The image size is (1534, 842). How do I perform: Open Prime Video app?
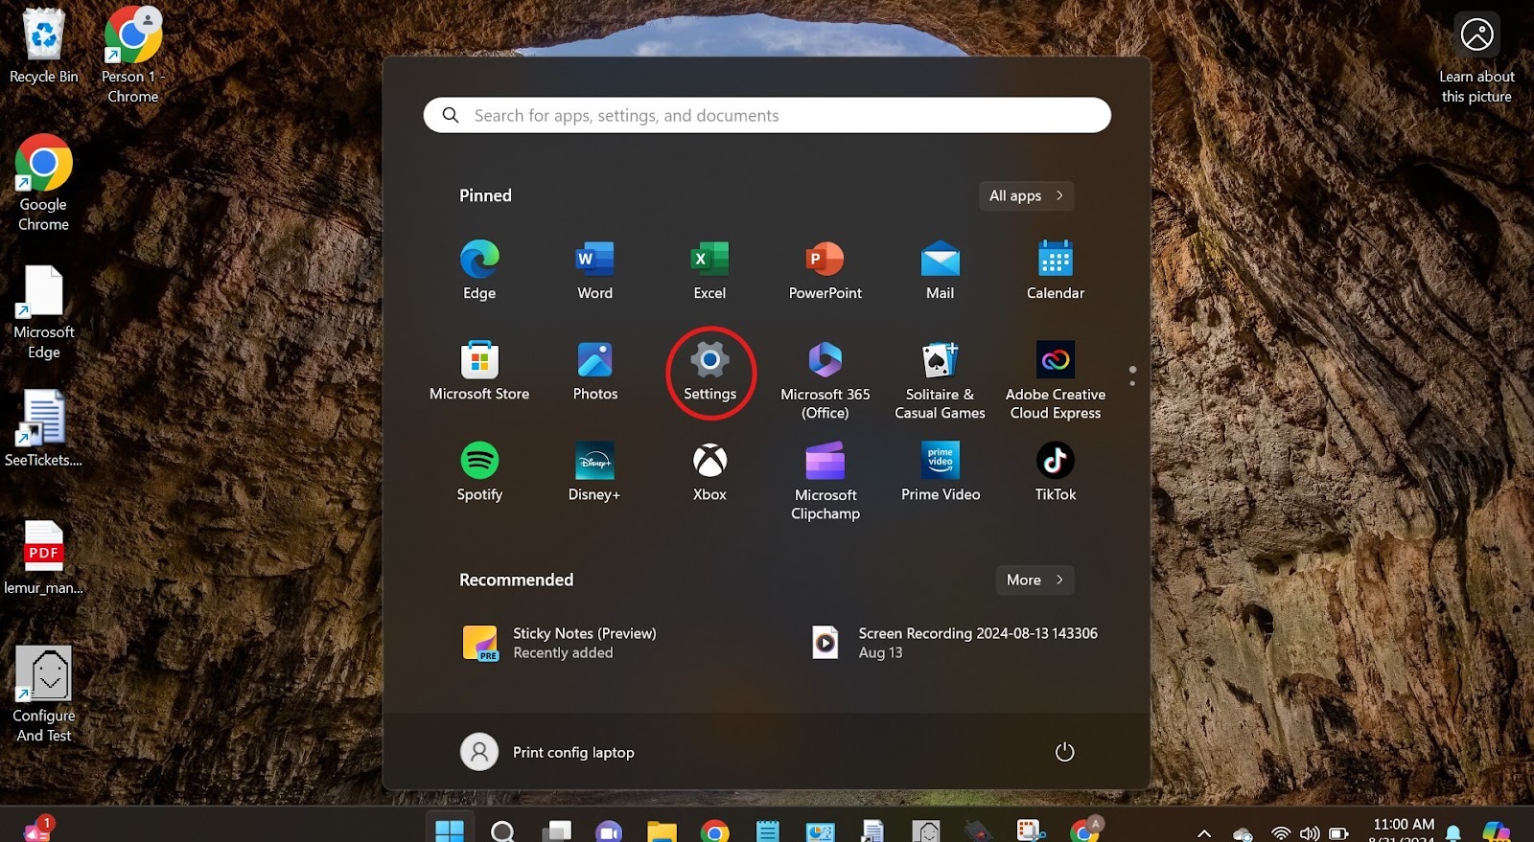coord(941,471)
